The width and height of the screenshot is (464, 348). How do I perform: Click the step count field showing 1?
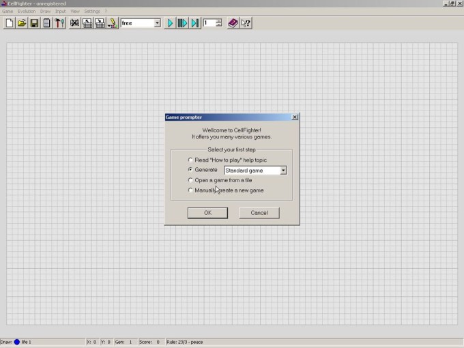tap(209, 23)
